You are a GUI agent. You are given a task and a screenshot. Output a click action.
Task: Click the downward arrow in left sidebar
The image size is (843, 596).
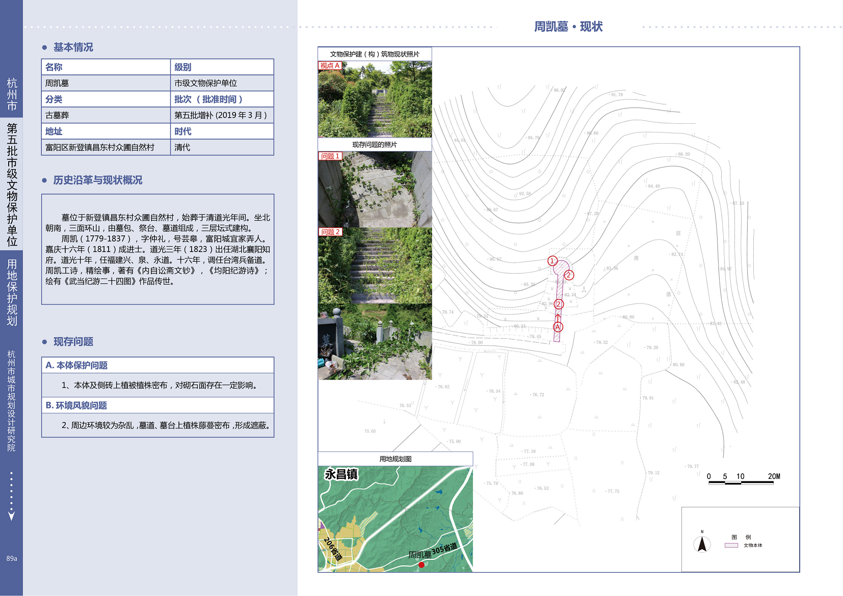11,516
